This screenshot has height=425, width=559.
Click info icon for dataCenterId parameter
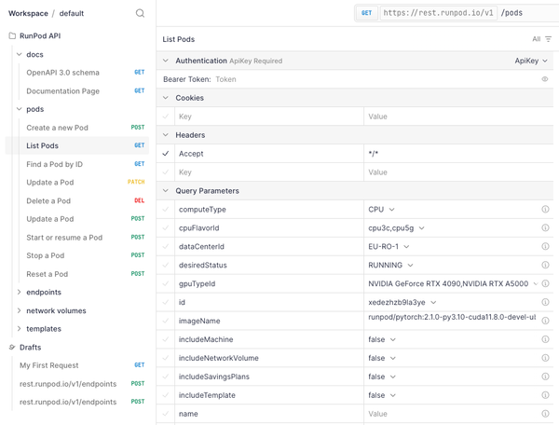[x=545, y=247]
